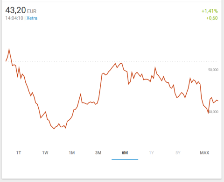
Task: Choose the greyed 1Y range tab
Action: (151, 153)
